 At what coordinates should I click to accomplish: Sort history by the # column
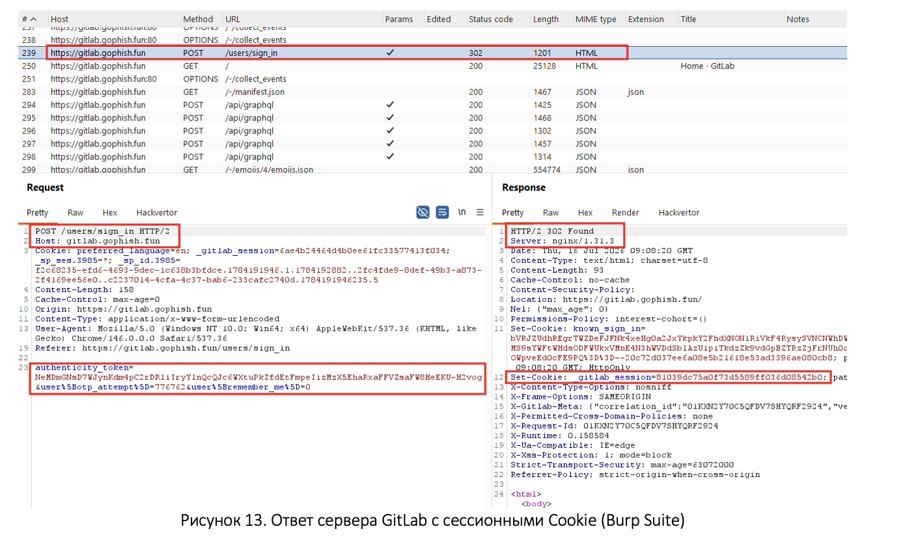click(x=29, y=19)
